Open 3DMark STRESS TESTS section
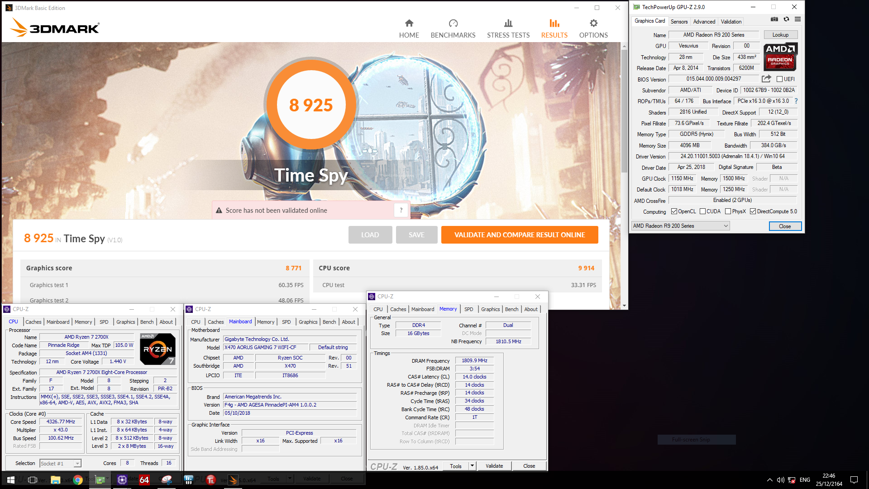Image resolution: width=869 pixels, height=489 pixels. coord(508,29)
